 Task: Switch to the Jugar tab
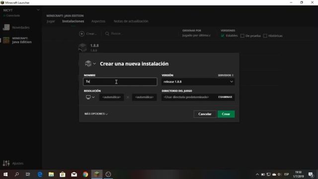pos(51,21)
